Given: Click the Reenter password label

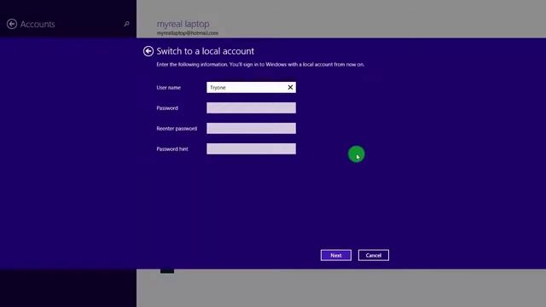Looking at the screenshot, I should (x=177, y=129).
